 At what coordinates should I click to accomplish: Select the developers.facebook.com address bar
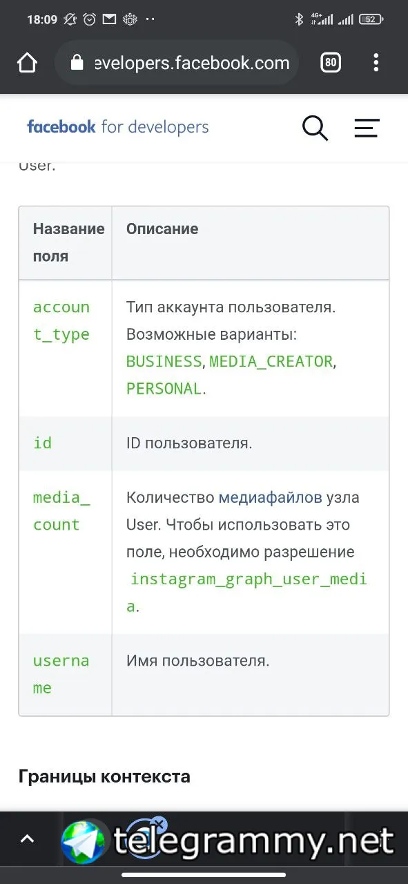(x=177, y=64)
